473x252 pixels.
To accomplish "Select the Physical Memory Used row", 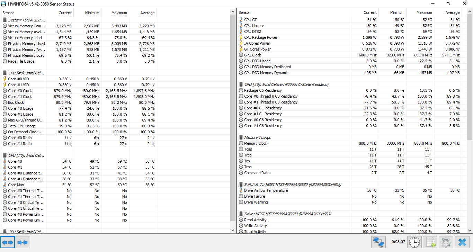I will pyautogui.click(x=79, y=44).
